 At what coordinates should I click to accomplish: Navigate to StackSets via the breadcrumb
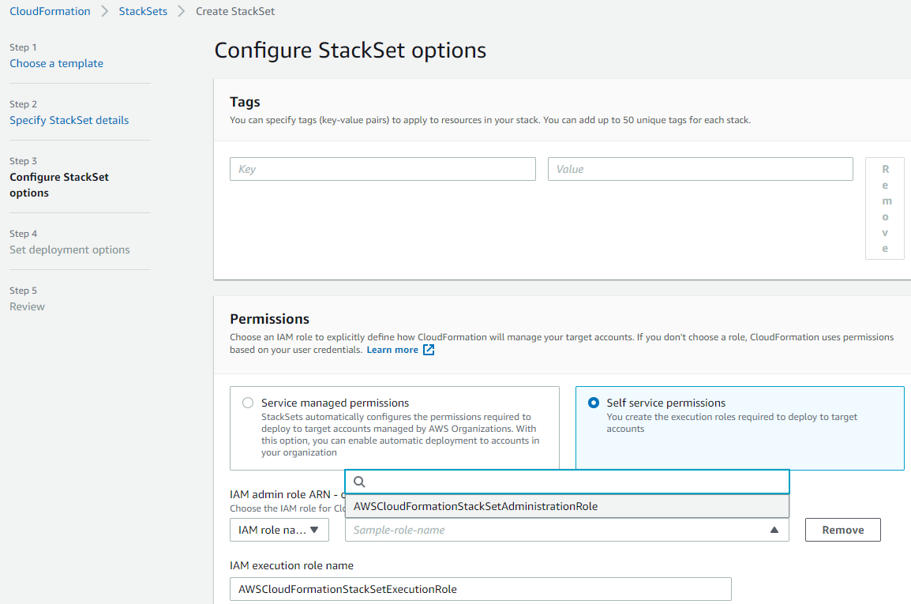[143, 11]
